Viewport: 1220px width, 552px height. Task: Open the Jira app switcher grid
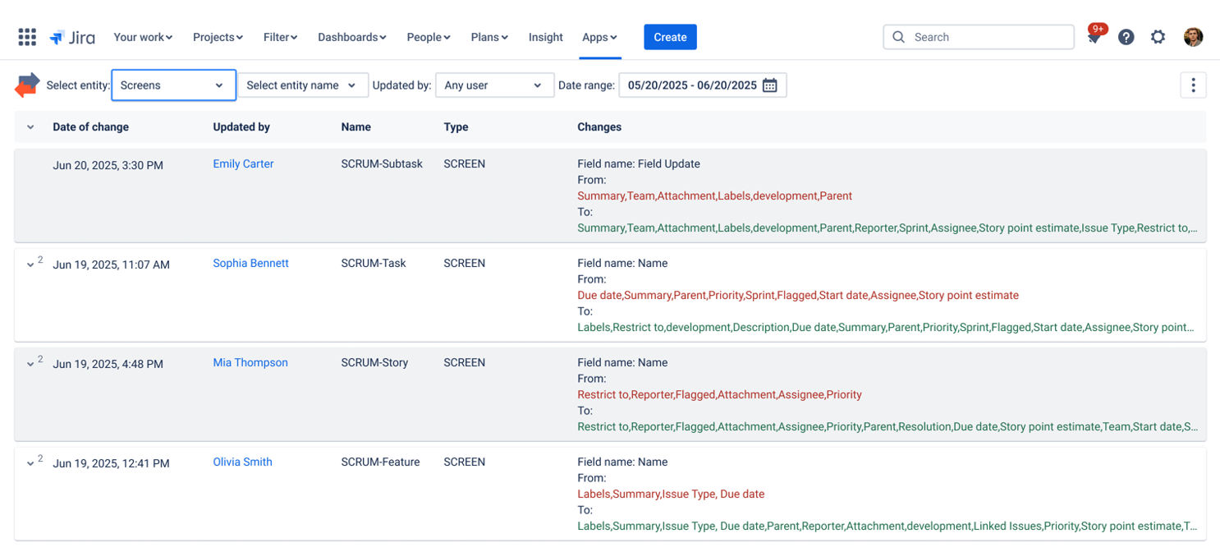(27, 37)
